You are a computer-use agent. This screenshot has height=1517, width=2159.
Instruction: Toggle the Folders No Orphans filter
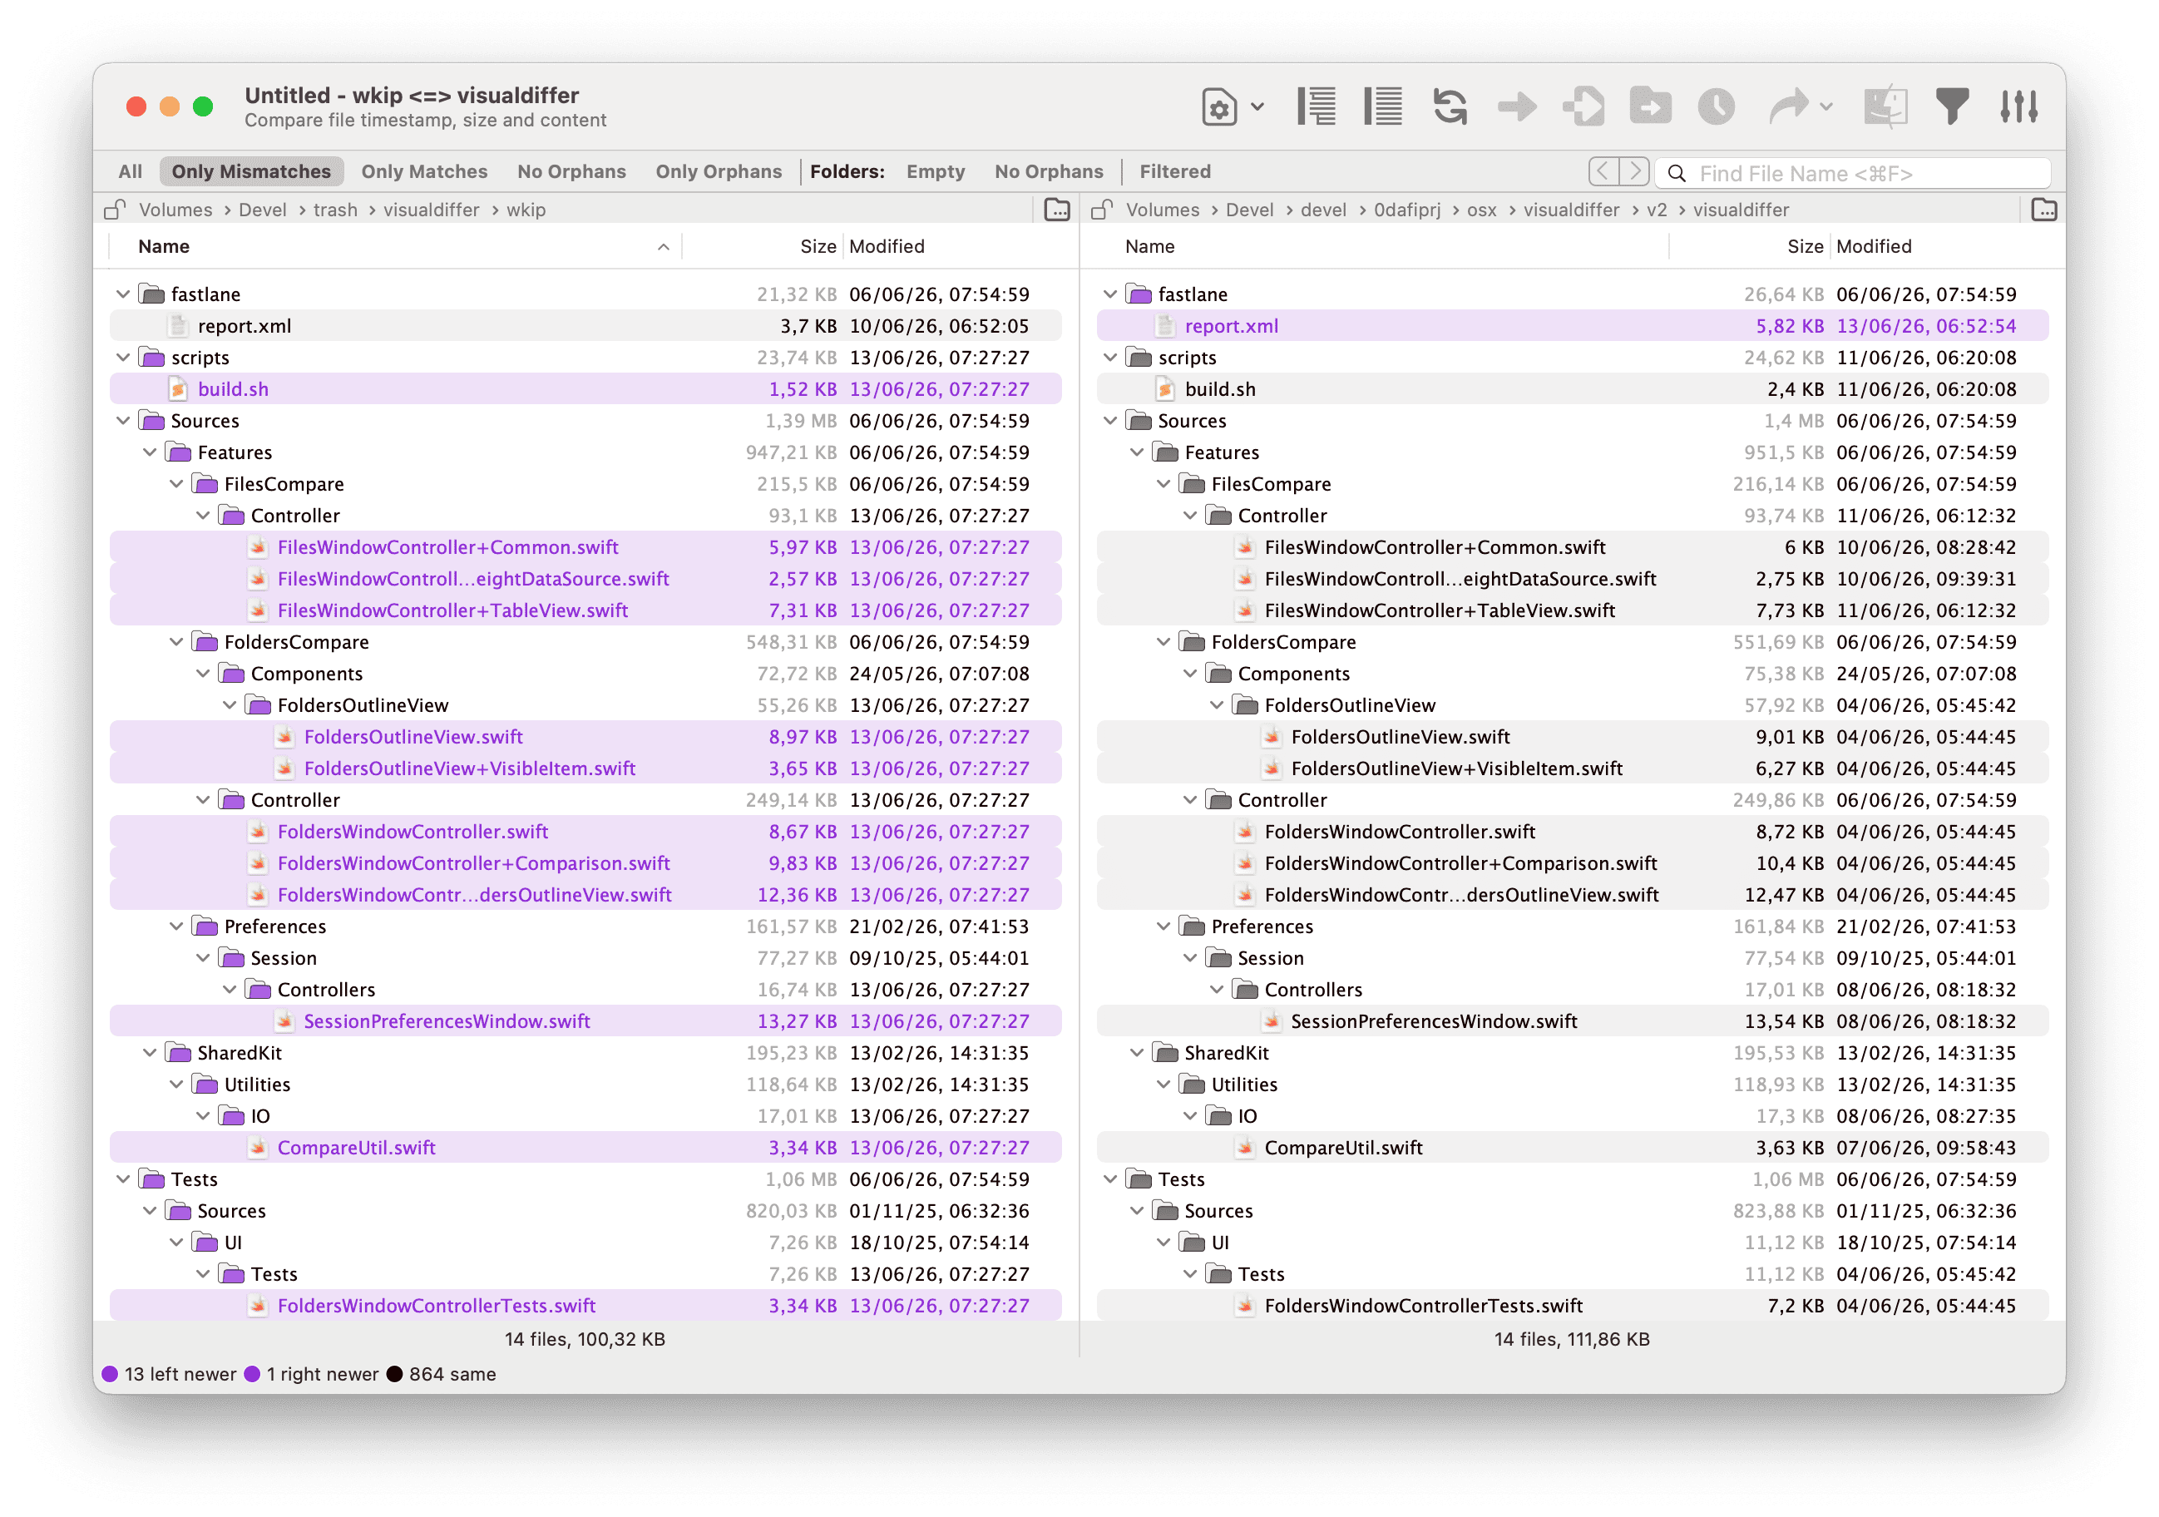(1049, 171)
